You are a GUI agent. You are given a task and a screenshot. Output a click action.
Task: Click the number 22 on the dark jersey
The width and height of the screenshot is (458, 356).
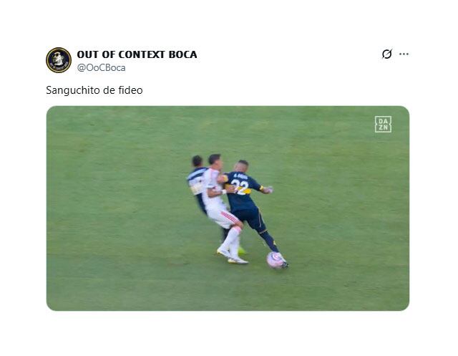(x=240, y=187)
